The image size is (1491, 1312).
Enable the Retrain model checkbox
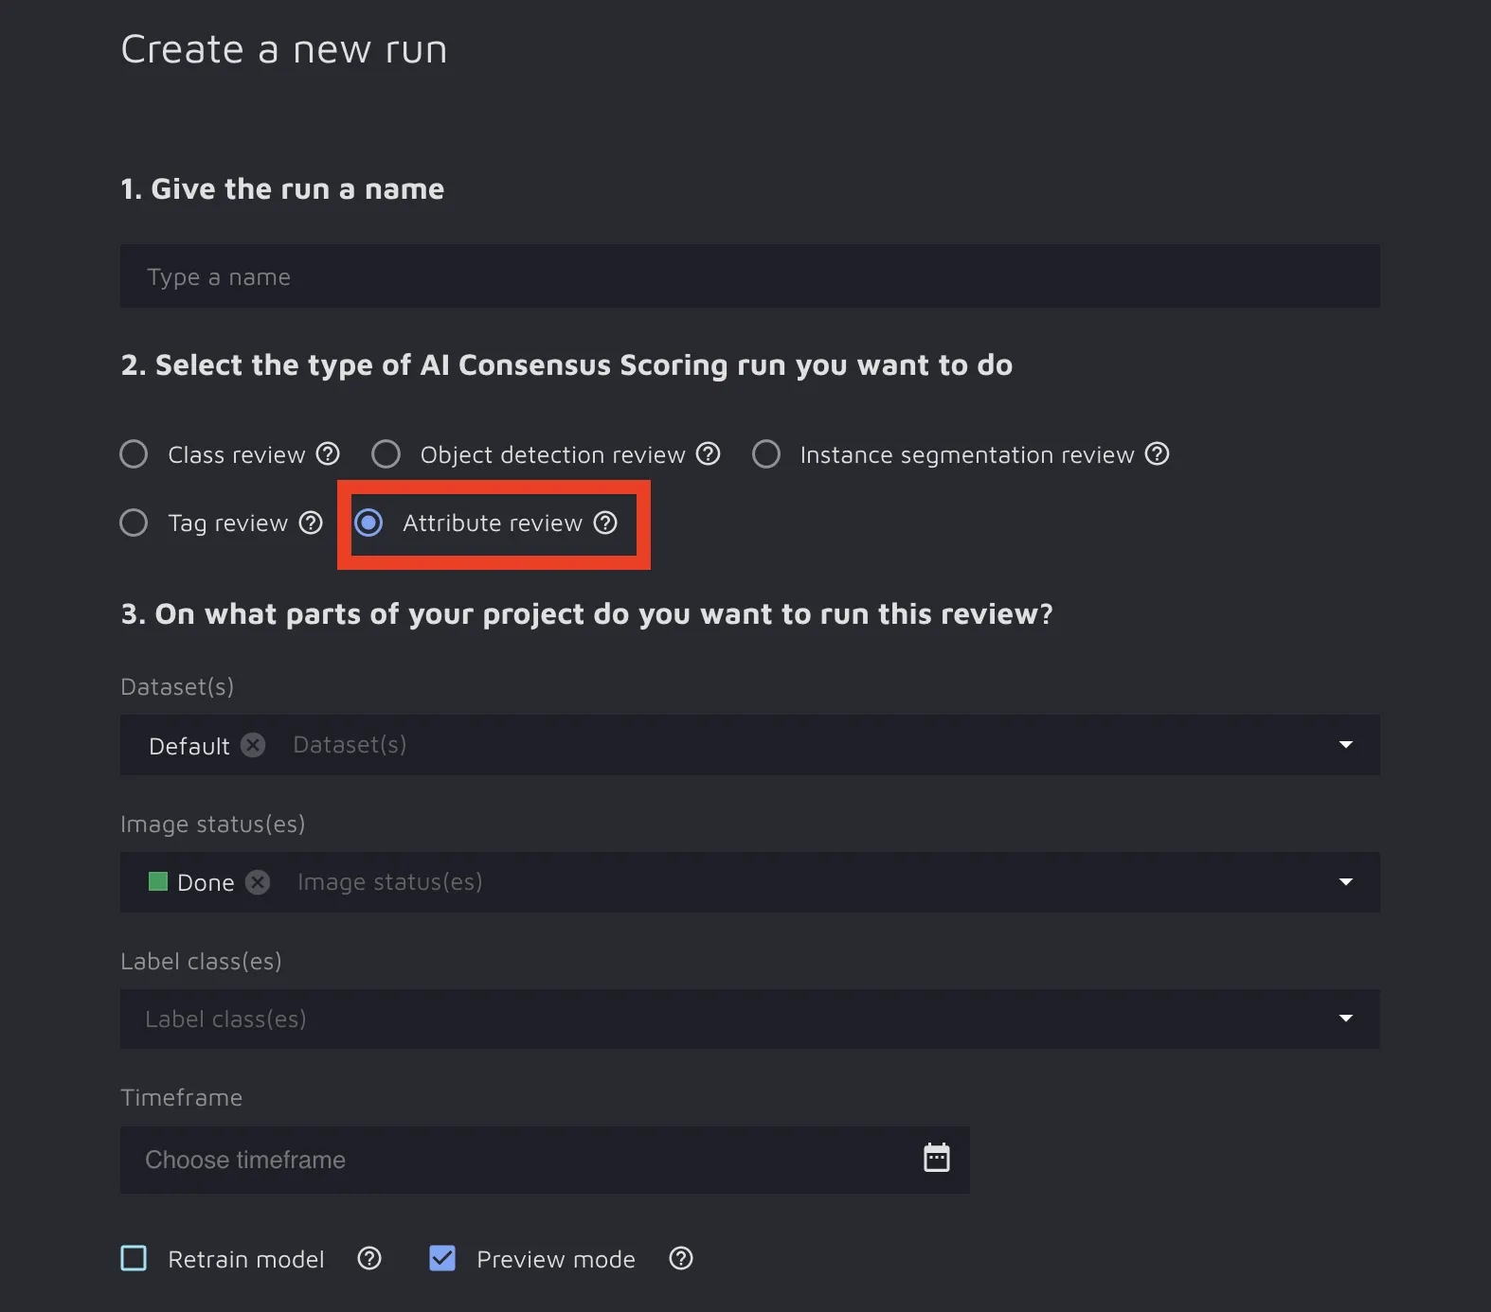pos(134,1258)
